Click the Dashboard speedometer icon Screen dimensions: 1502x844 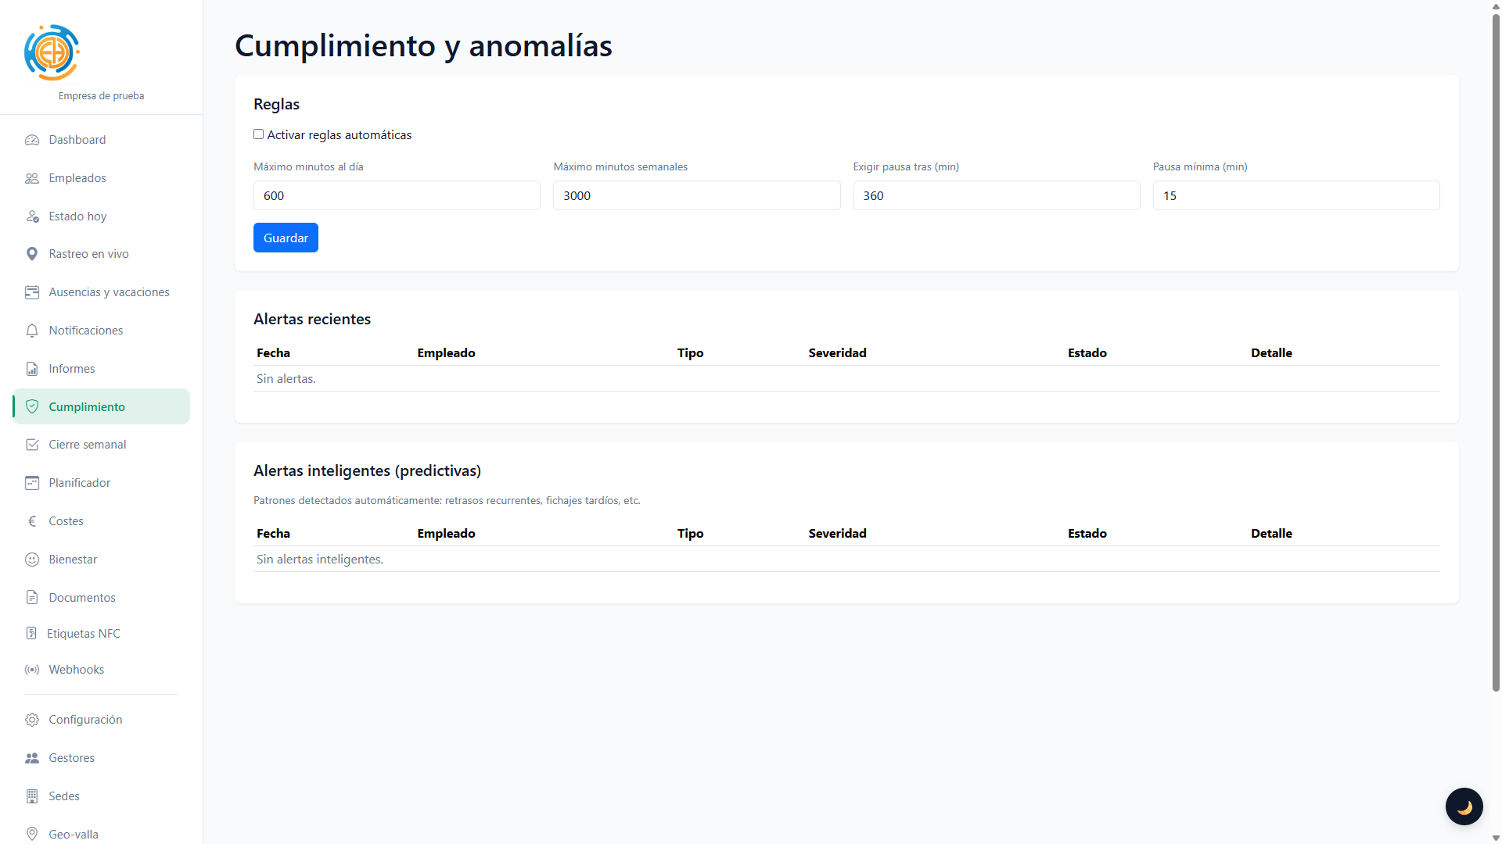32,140
